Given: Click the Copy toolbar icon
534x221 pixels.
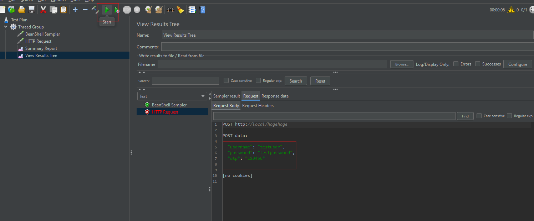Looking at the screenshot, I should click(54, 10).
